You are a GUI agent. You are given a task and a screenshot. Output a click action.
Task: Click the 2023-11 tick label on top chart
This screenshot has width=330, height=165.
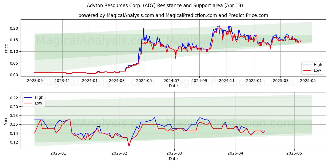[62, 81]
